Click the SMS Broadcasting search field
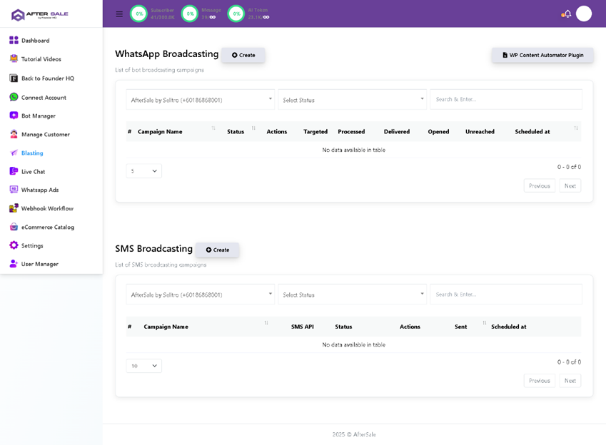The width and height of the screenshot is (606, 445). click(505, 295)
